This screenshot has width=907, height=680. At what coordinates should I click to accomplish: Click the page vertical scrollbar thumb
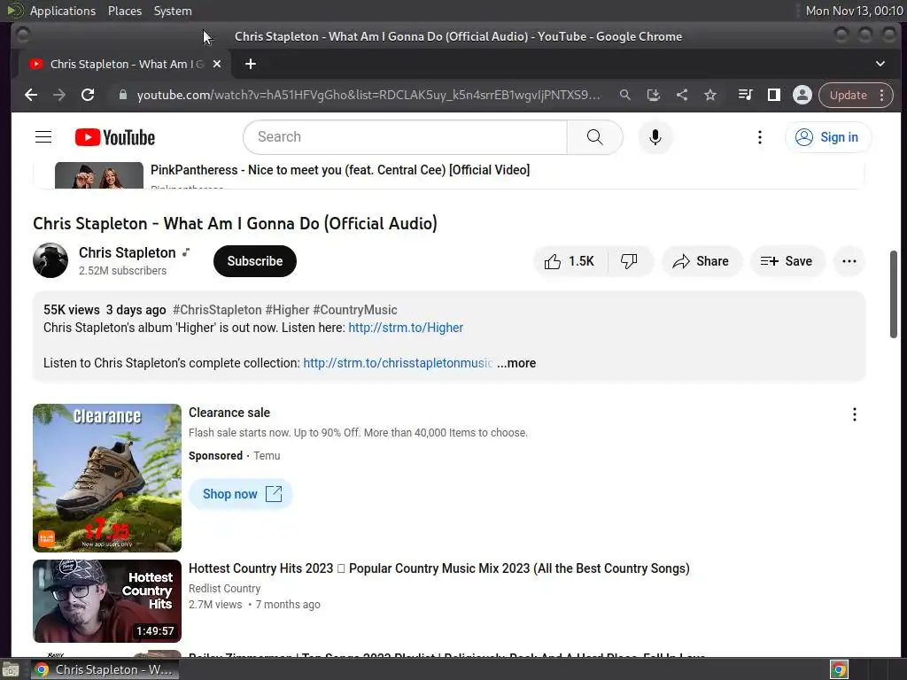point(893,294)
